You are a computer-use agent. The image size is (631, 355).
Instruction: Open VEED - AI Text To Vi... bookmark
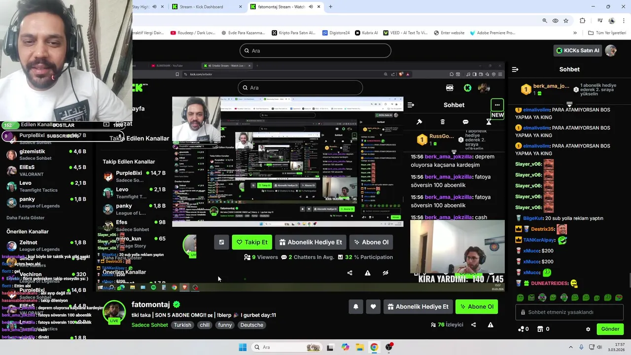pyautogui.click(x=405, y=33)
